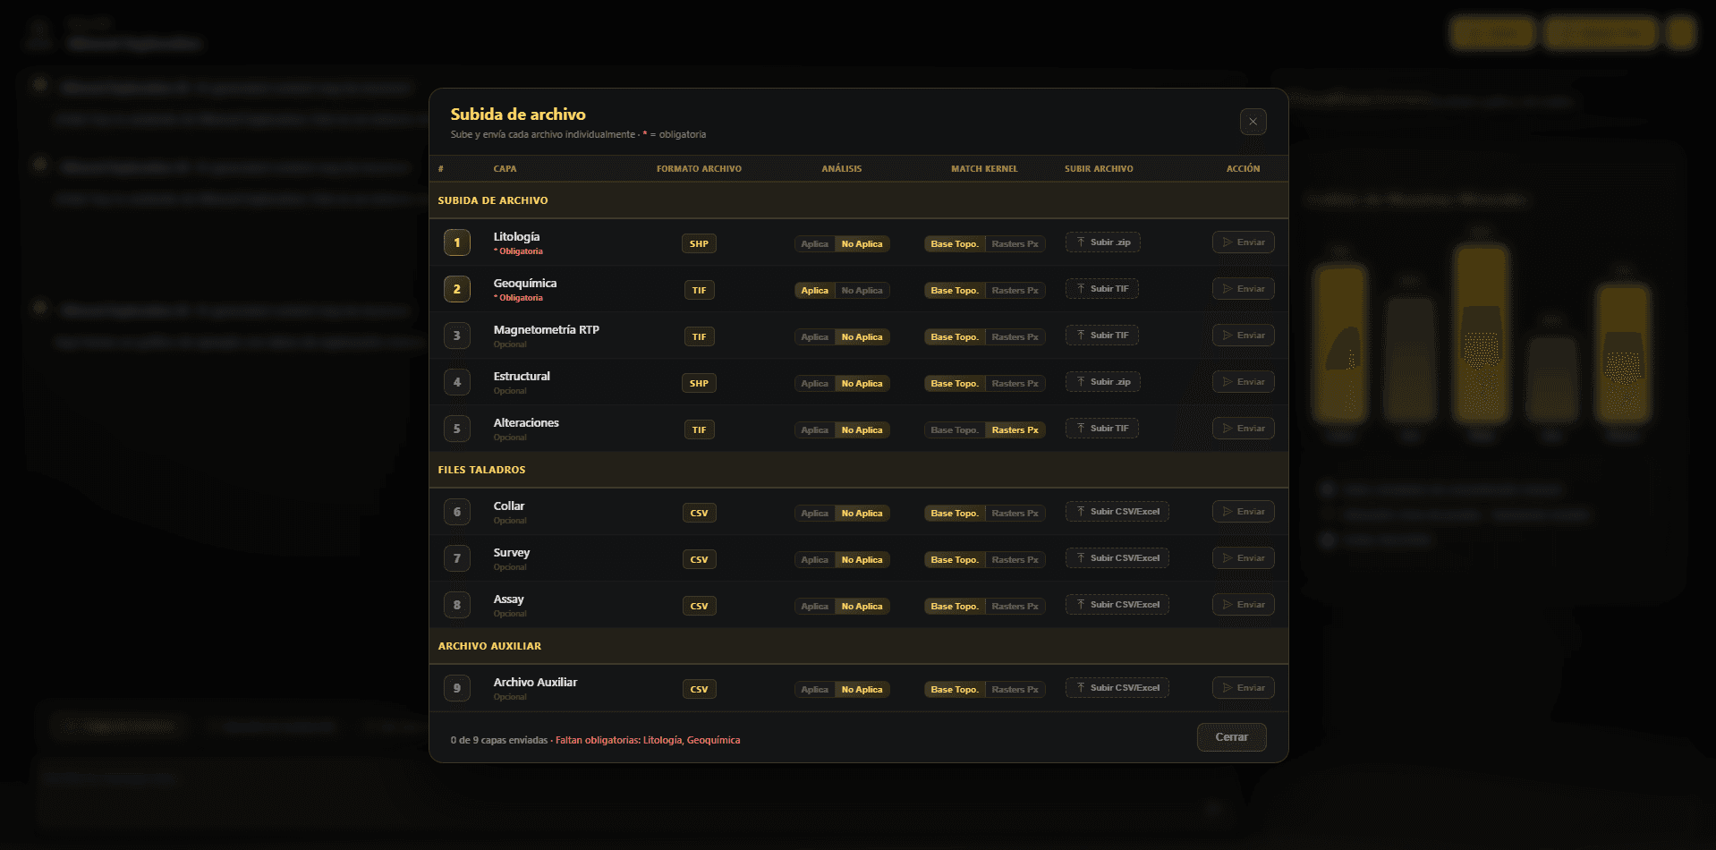Click Enviar for Geoquímica
Viewport: 1716px width, 850px height.
[1243, 288]
